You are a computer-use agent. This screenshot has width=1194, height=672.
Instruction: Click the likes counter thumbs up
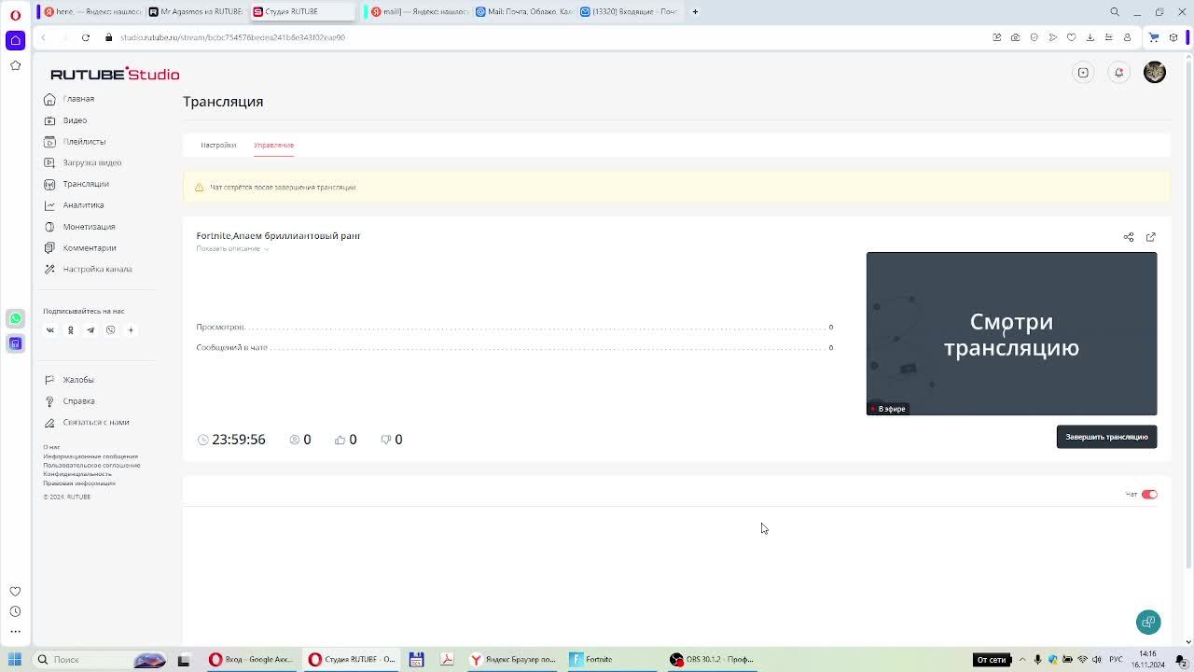[345, 440]
